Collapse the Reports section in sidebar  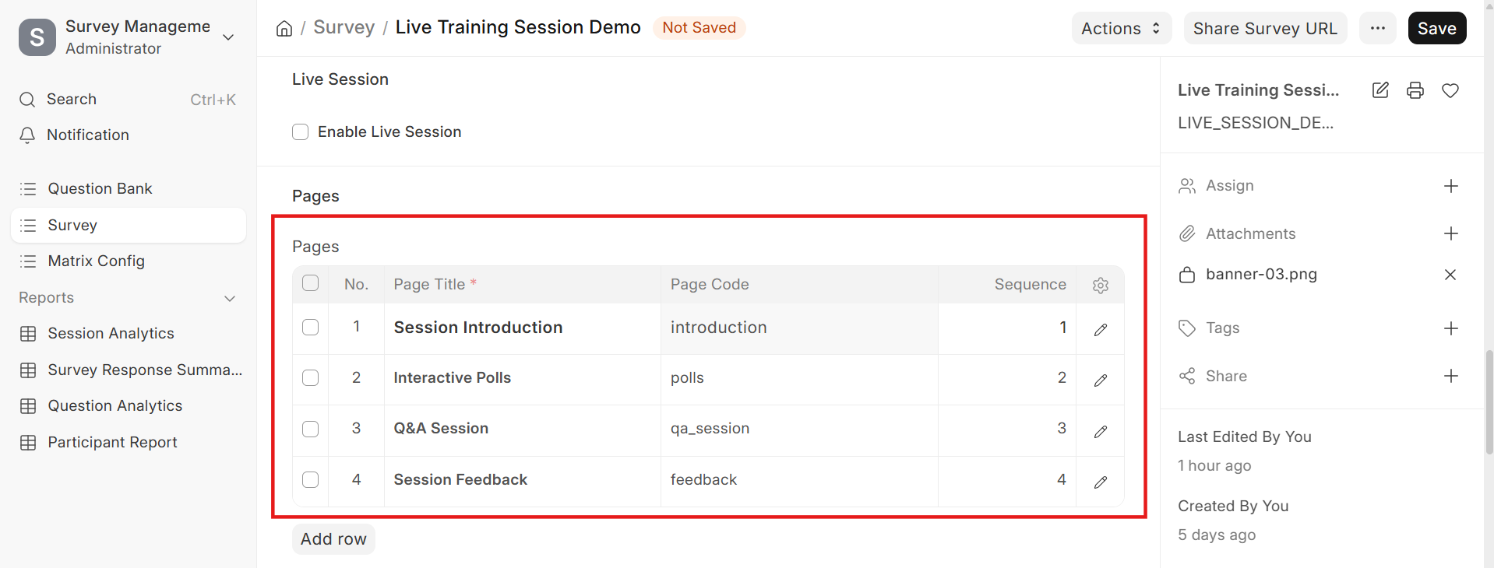230,298
